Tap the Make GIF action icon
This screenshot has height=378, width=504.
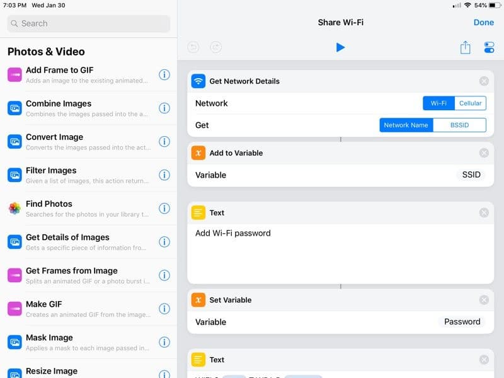13,309
